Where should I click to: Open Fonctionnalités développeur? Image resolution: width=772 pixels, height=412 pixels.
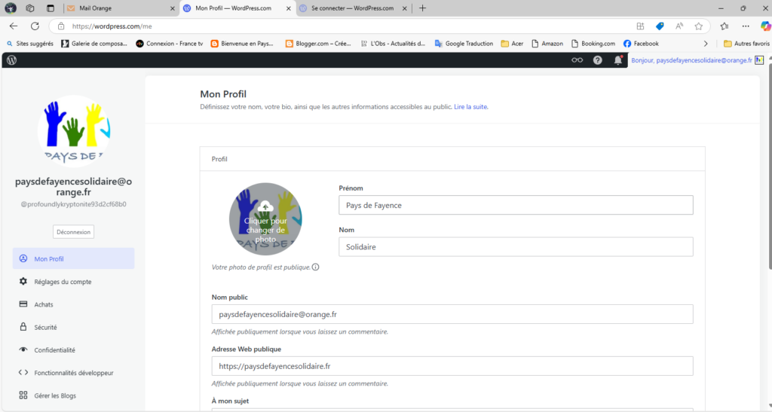(74, 372)
